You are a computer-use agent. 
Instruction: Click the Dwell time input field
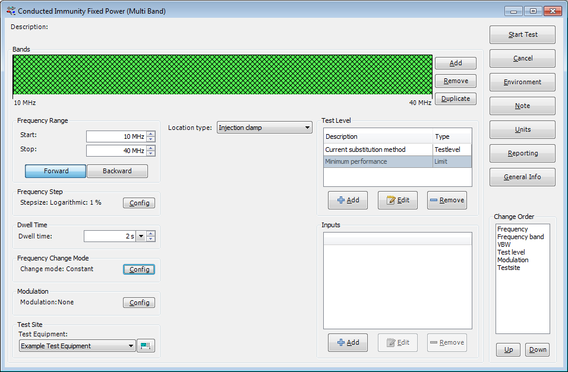(x=110, y=236)
